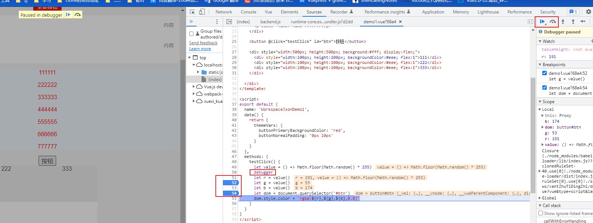Viewport: 593px width, 223px height.
Task: Open the backend.js file tab
Action: point(270,22)
